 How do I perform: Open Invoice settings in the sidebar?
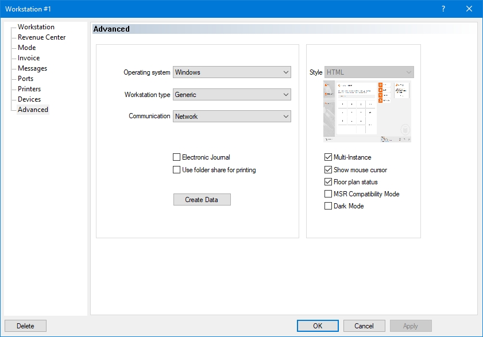pos(29,58)
